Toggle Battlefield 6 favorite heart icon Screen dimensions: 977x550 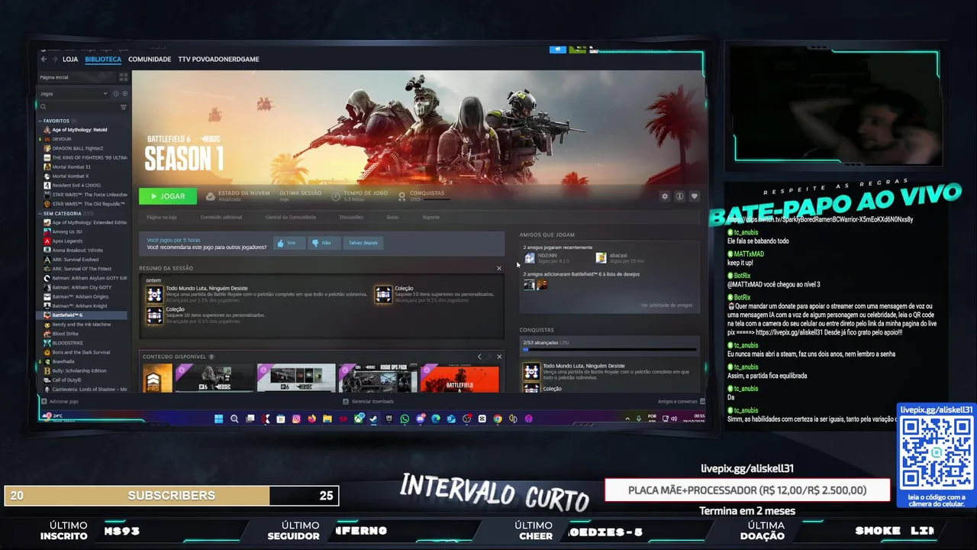[x=694, y=196]
